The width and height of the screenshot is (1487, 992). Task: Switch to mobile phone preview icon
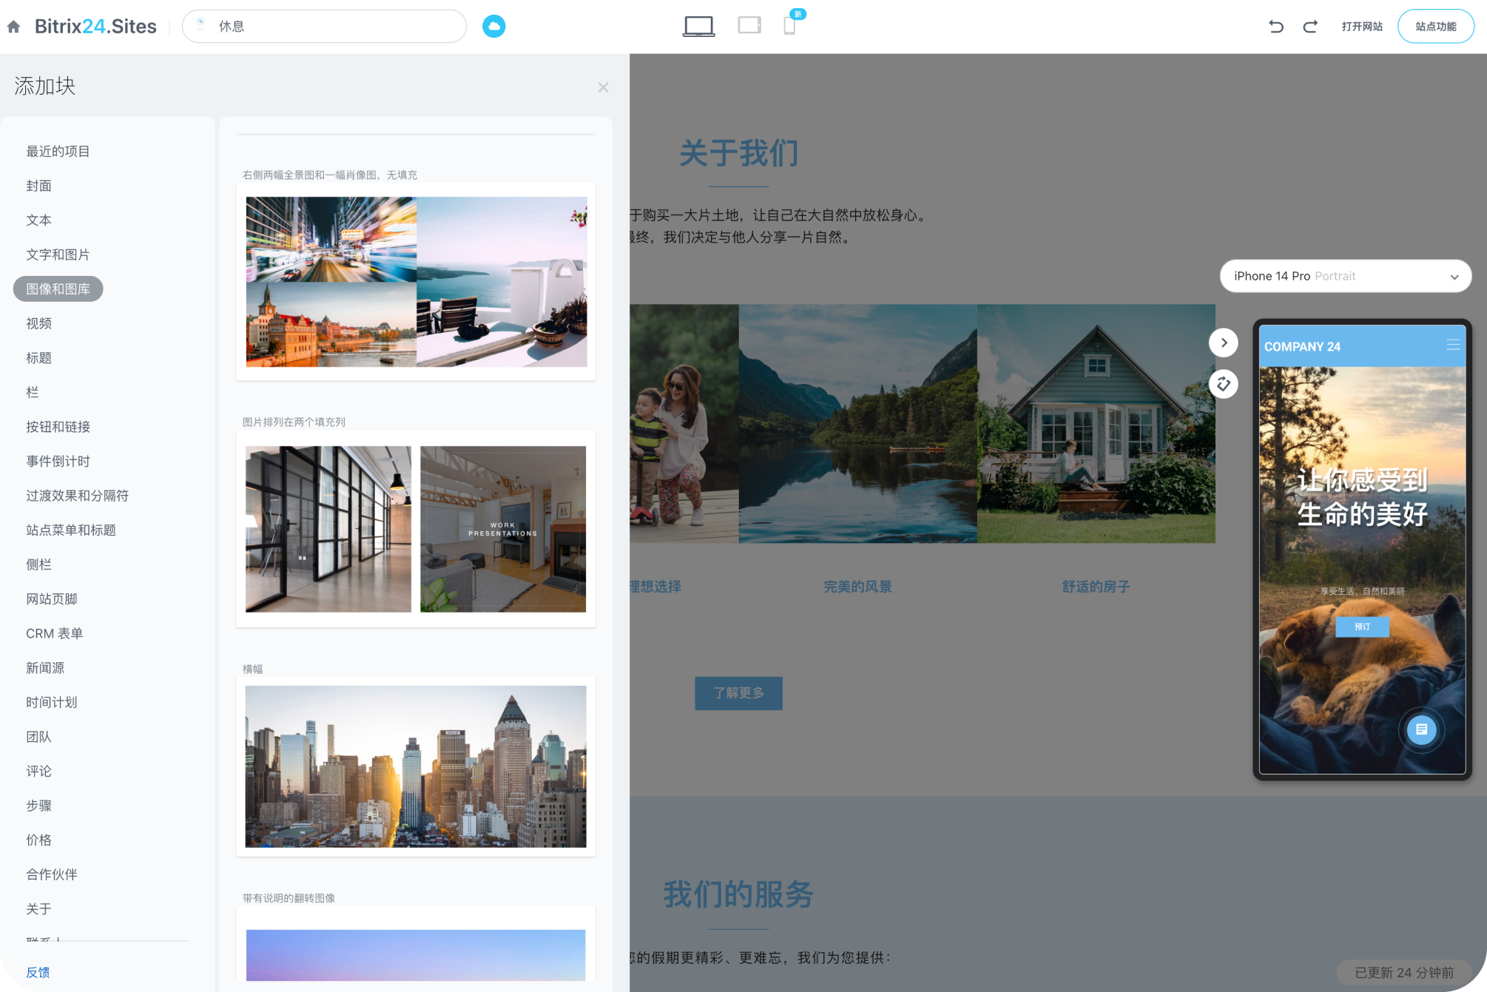[x=789, y=26]
